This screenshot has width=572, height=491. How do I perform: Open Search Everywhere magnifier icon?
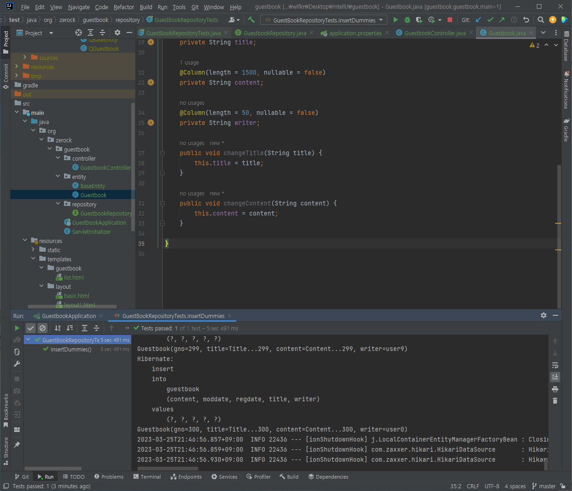coord(541,20)
